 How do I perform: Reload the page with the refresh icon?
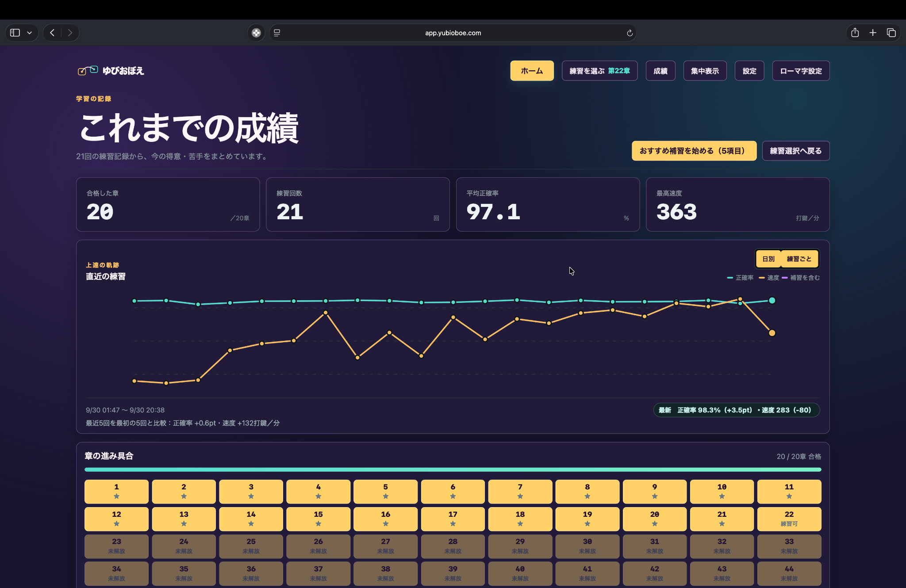[x=630, y=33]
